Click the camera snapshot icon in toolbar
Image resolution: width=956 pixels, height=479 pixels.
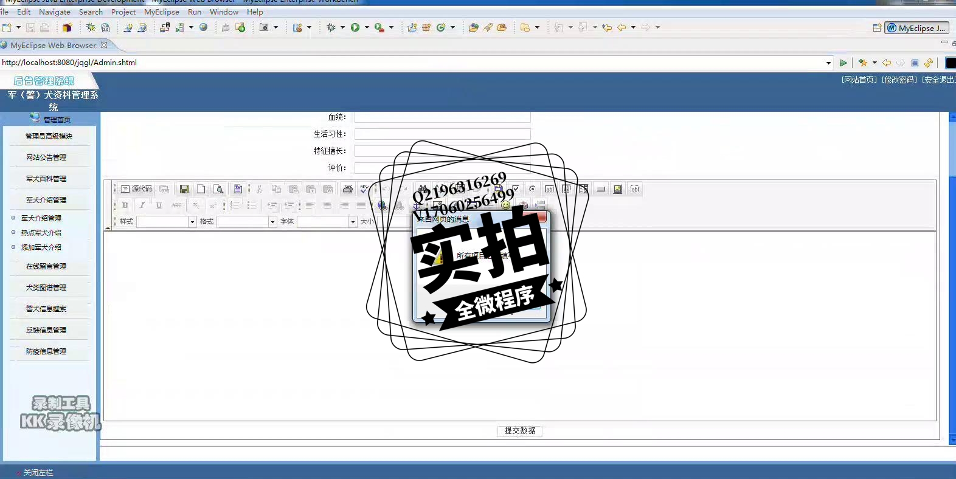(x=264, y=27)
